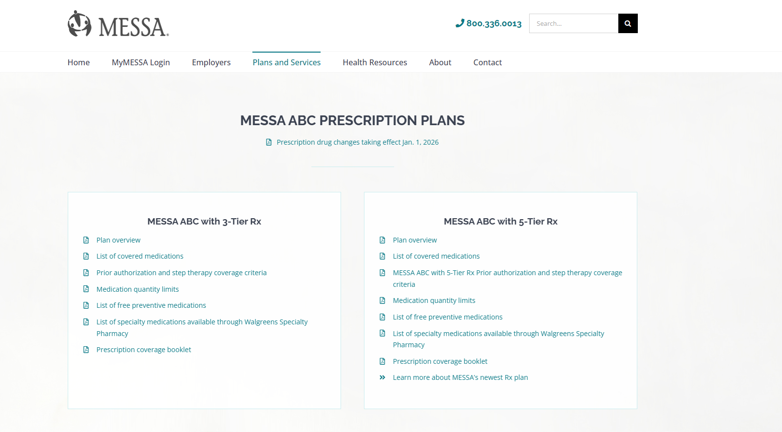This screenshot has height=432, width=782.
Task: Click the phone icon beside 800.336.0013
Action: (459, 23)
